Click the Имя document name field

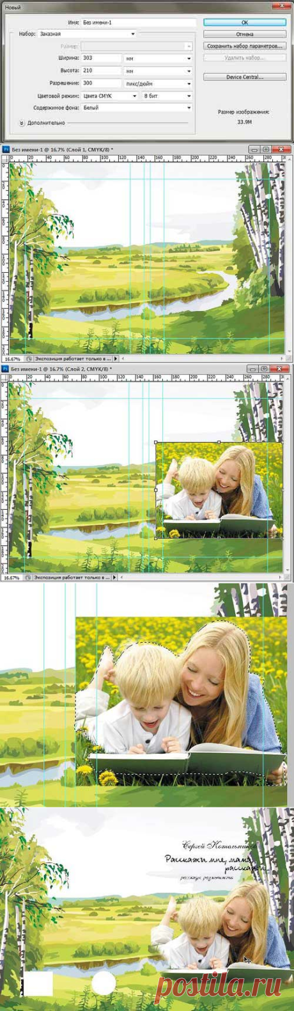pos(138,22)
